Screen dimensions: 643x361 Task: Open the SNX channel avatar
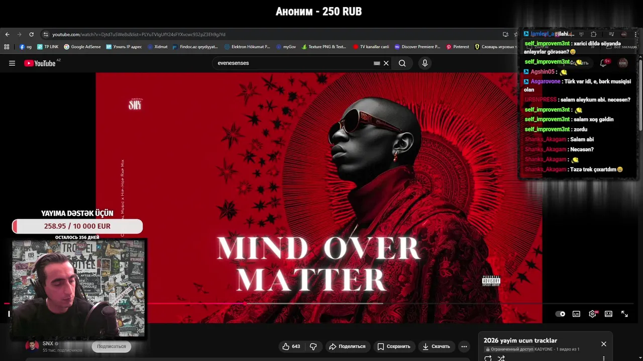[32, 346]
